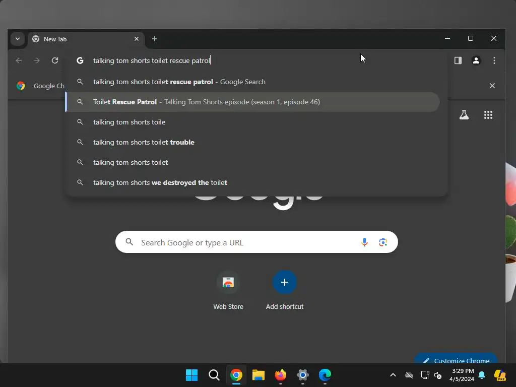The width and height of the screenshot is (516, 387).
Task: Click the Search Google or type a URL box
Action: pyautogui.click(x=256, y=242)
